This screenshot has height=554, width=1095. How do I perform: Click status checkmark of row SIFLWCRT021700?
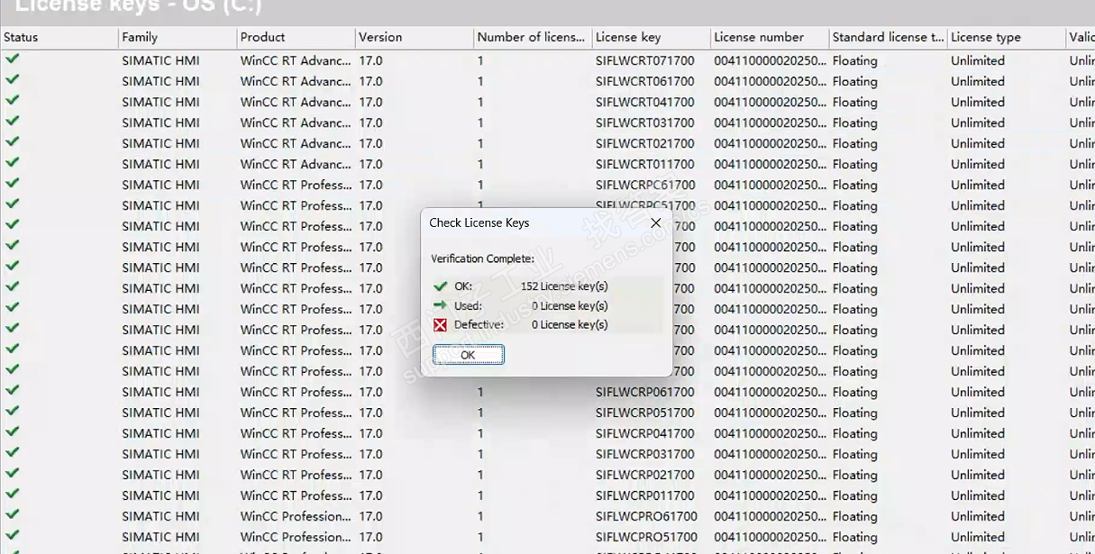[13, 142]
